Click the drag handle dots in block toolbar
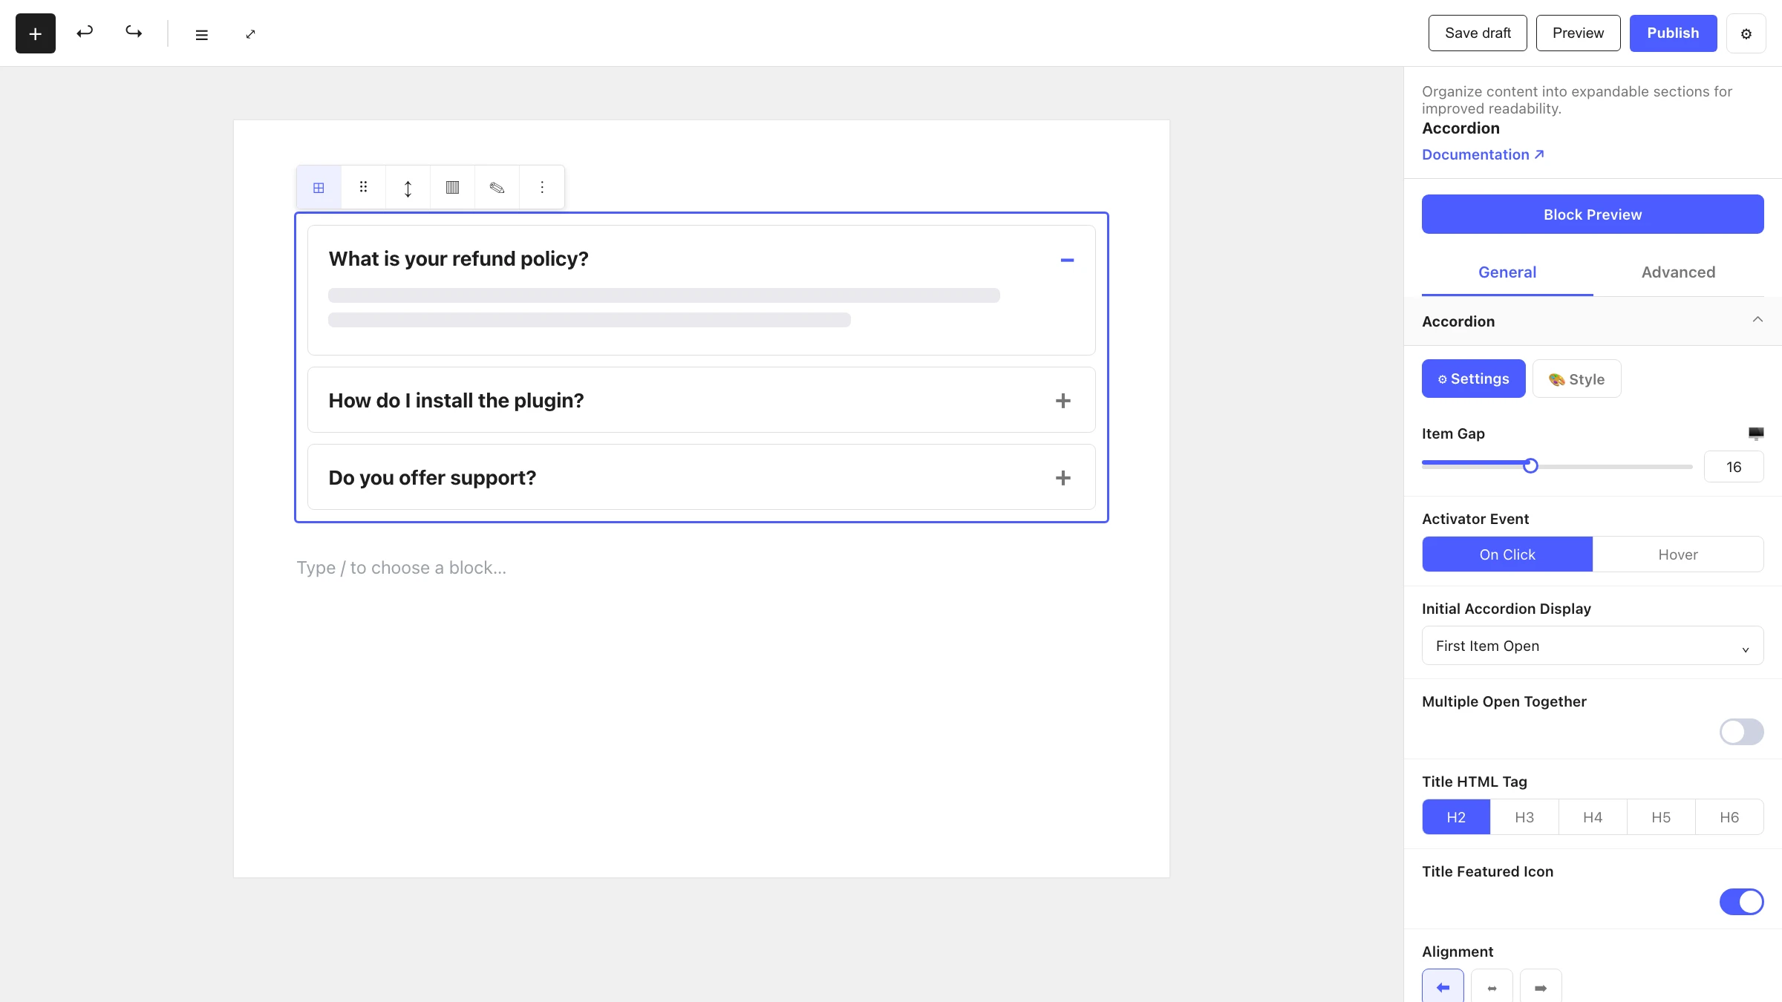 363,187
